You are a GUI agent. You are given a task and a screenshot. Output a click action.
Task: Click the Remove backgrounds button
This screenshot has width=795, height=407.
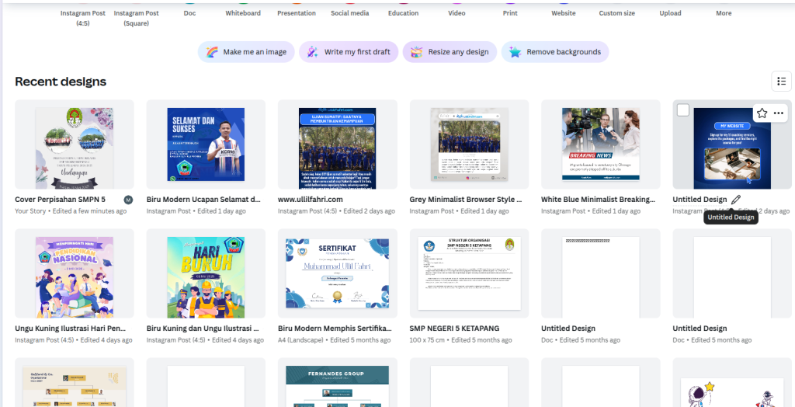pos(555,52)
